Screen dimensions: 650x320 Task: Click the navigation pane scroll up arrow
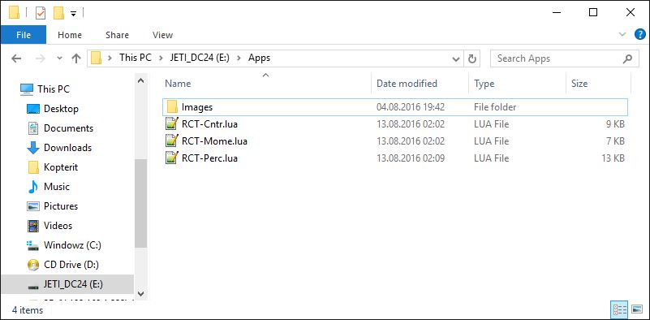pos(140,80)
